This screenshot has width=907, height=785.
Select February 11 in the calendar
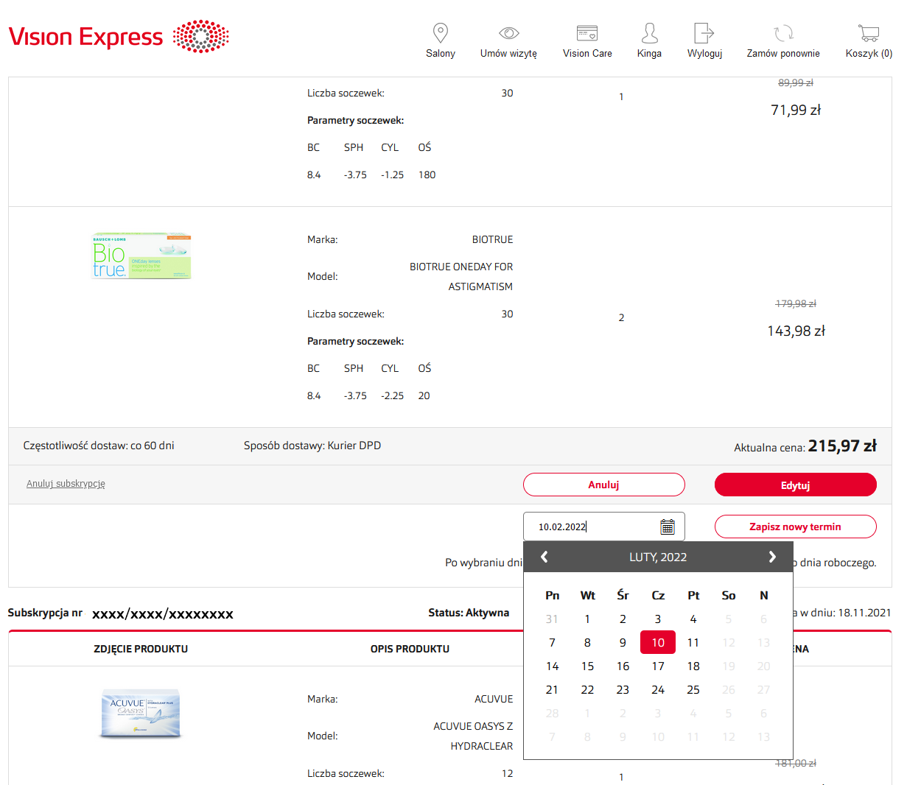click(693, 643)
